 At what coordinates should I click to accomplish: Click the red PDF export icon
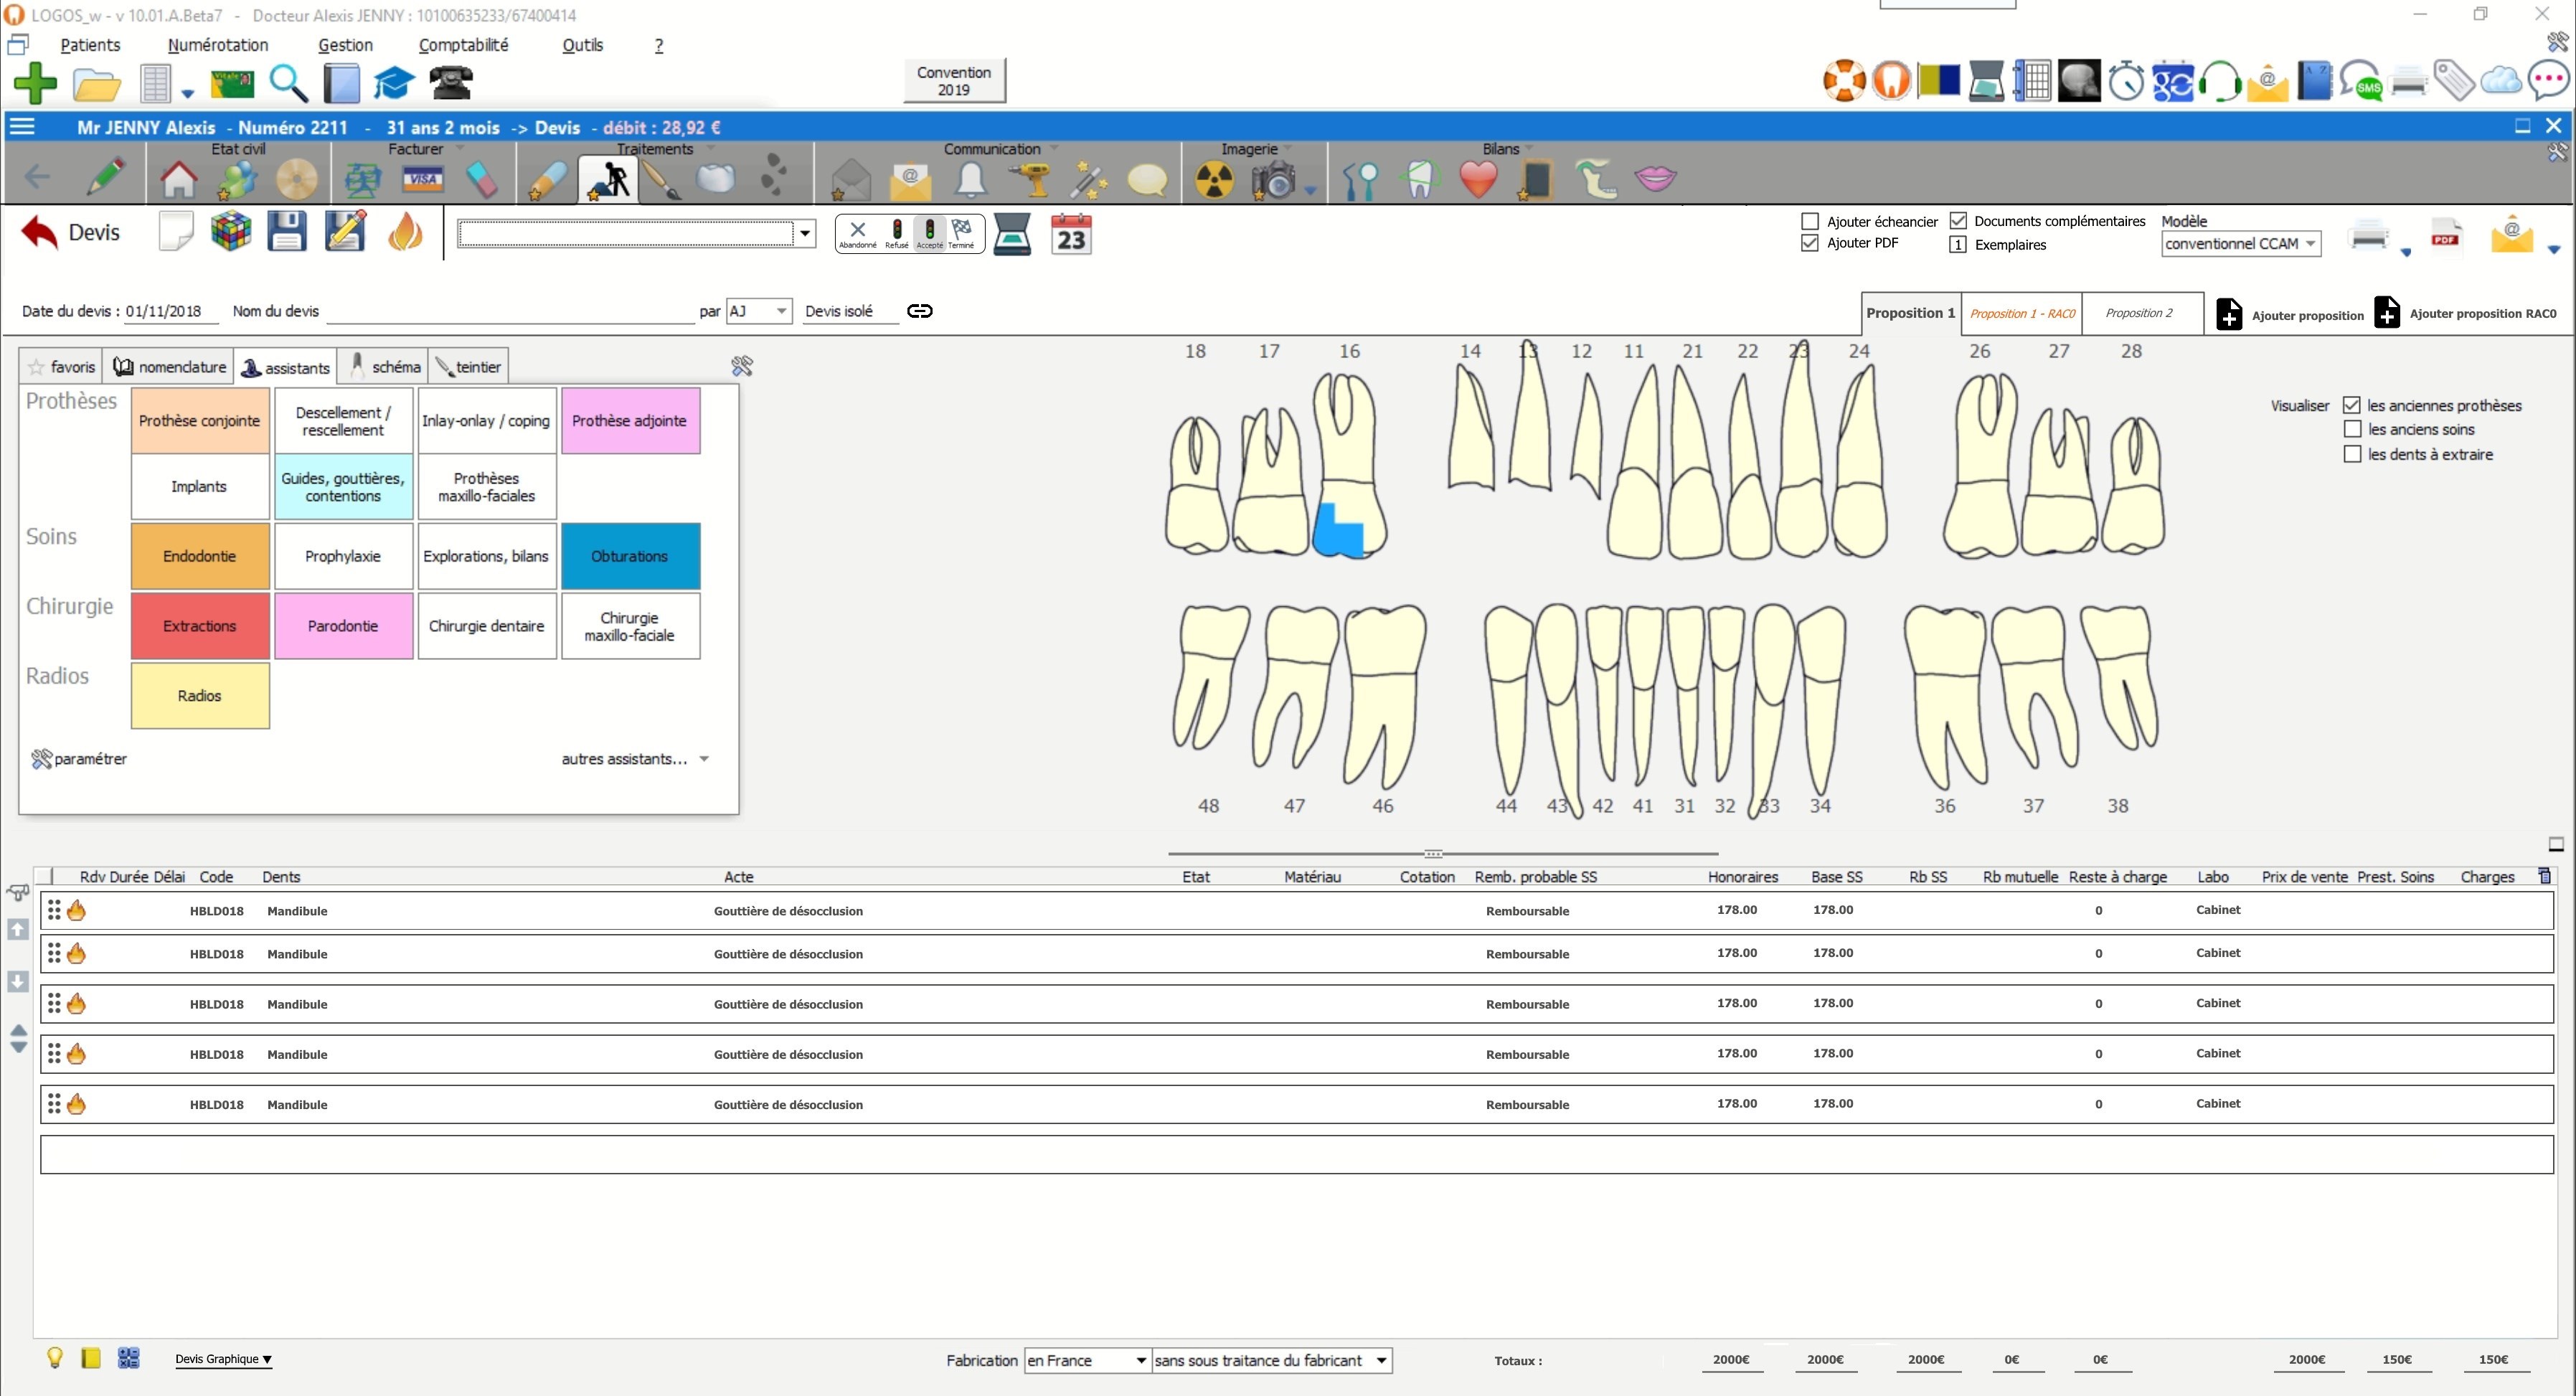pyautogui.click(x=2445, y=235)
